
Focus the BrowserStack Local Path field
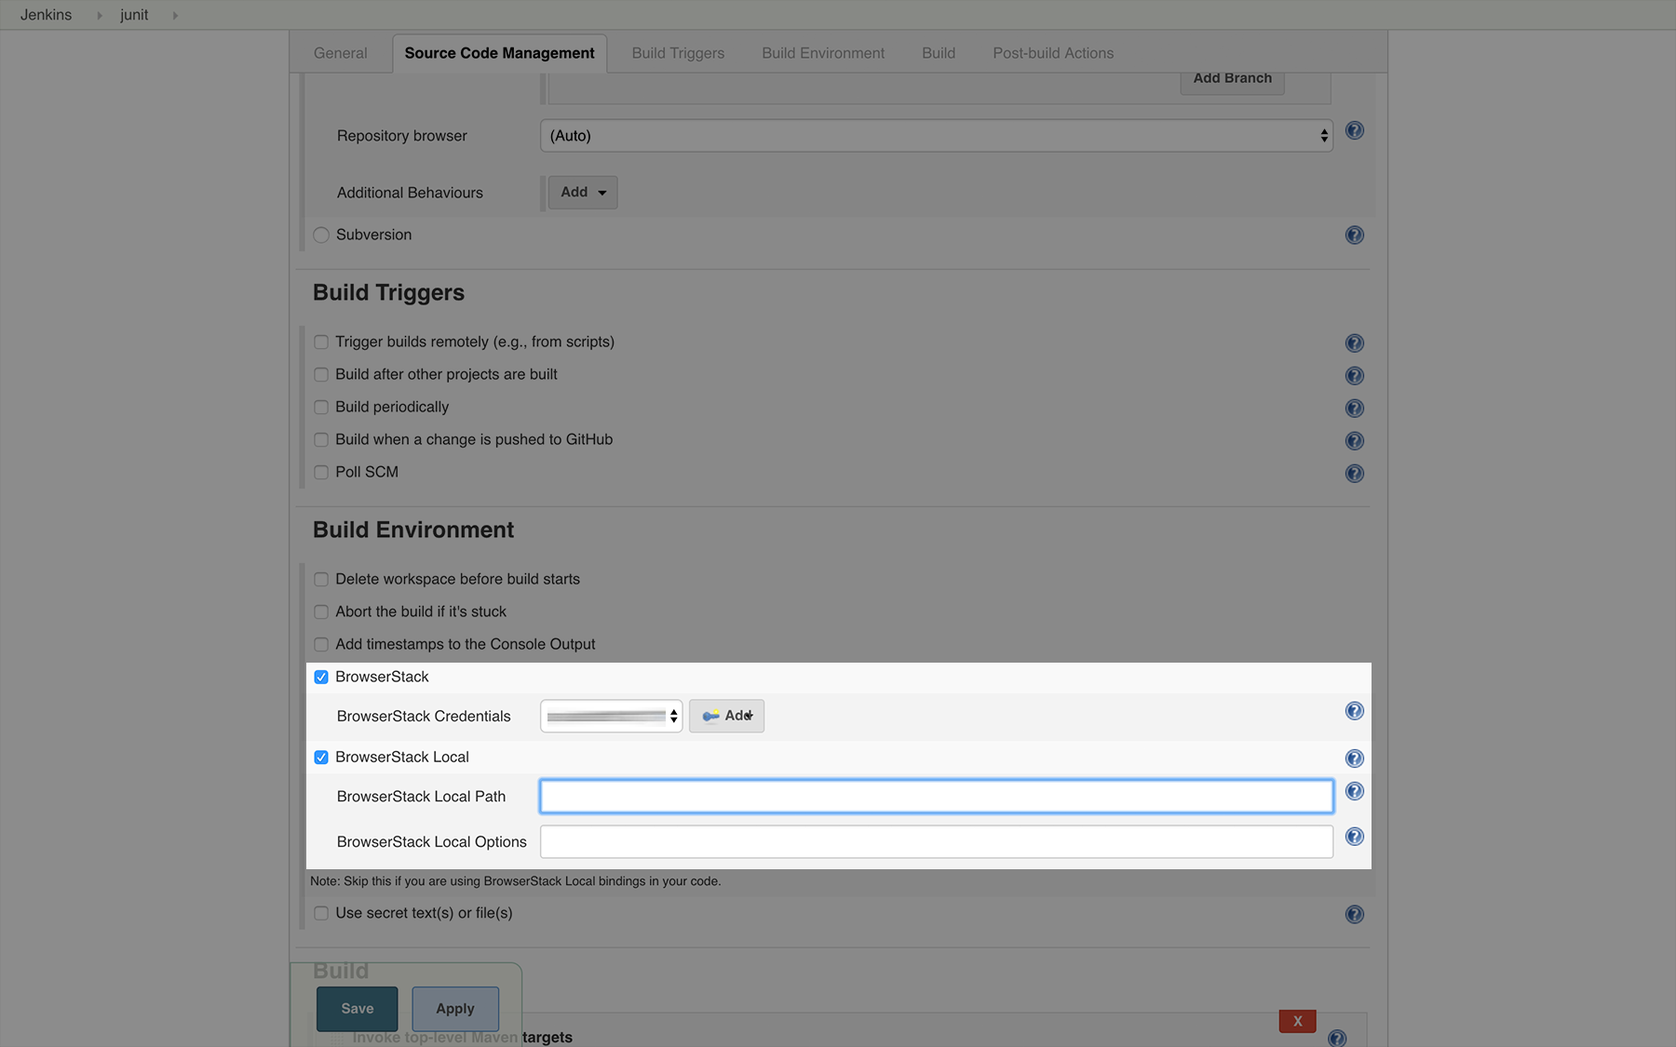[937, 796]
